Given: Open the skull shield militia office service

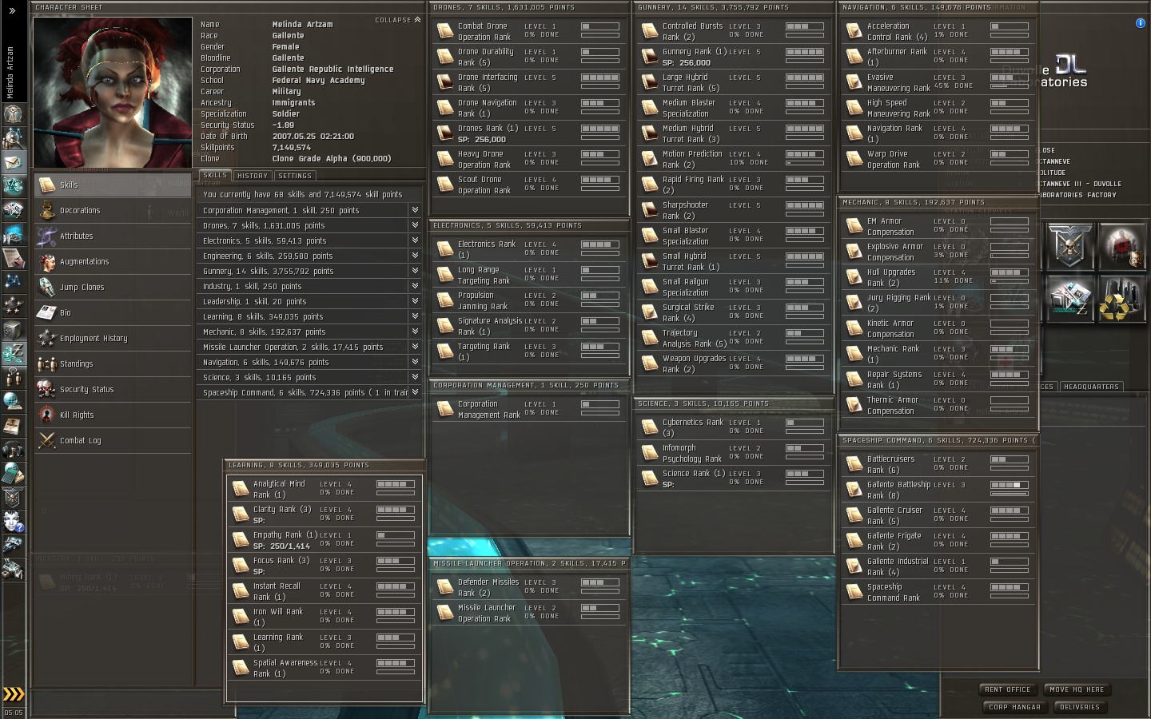Looking at the screenshot, I should 1069,244.
